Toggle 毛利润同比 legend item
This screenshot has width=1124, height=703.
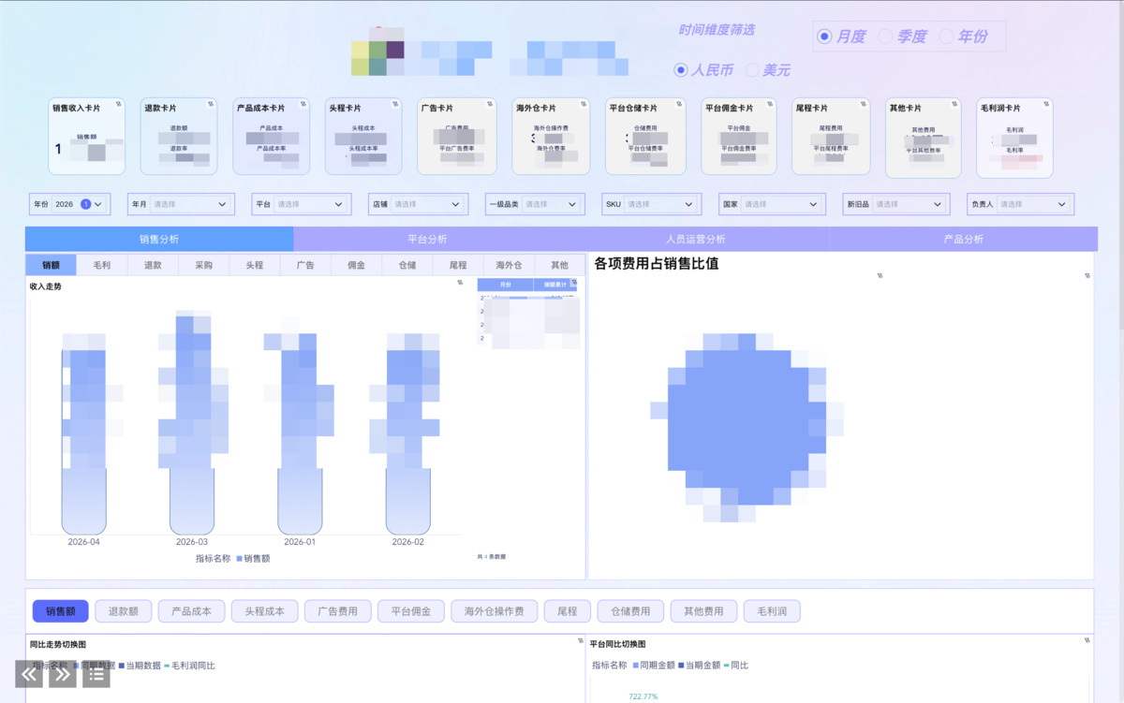coord(189,666)
